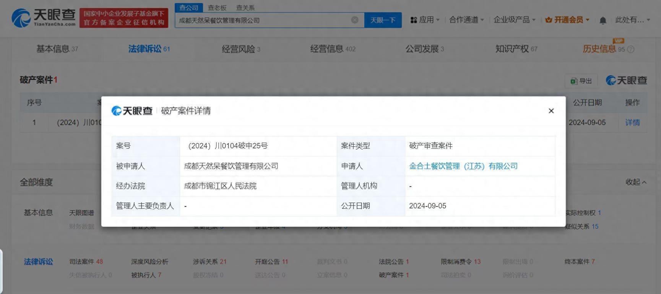
Task: Click the red 官方备案企业征信机构 banner
Action: 124,18
